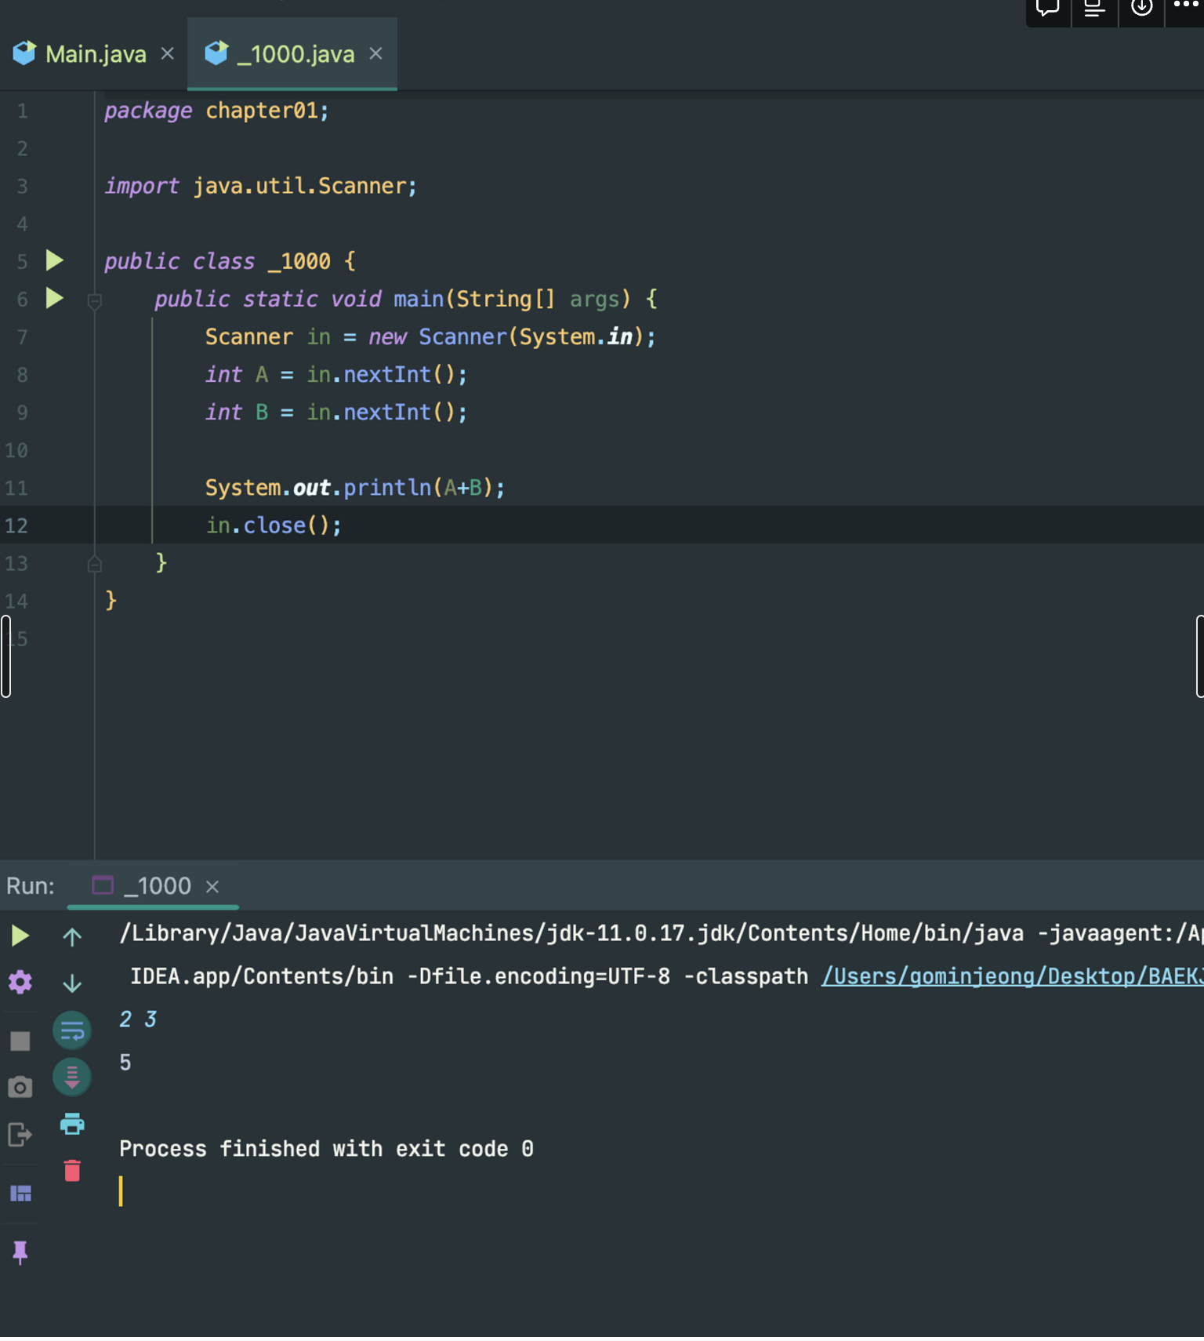Click the download circle icon at top right

[x=1141, y=8]
